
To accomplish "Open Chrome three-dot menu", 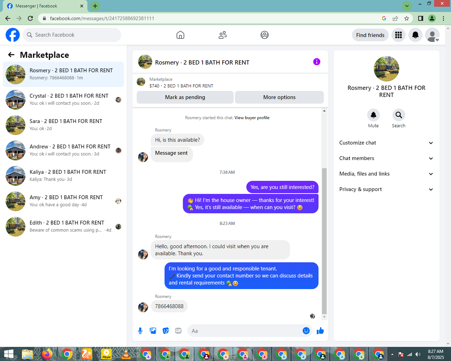I will 443,18.
